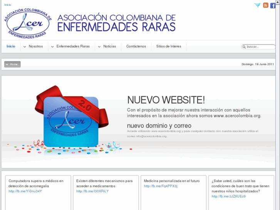The height and width of the screenshot is (210, 280).
Task: Click the Asociación Colombiana de Enfermedades Raras title
Action: [x=117, y=23]
